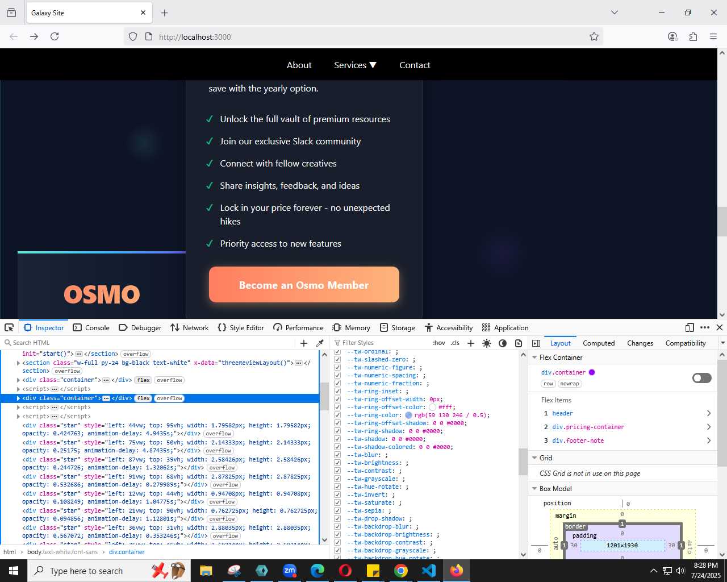Click the div.container breadcrumb

coord(127,552)
